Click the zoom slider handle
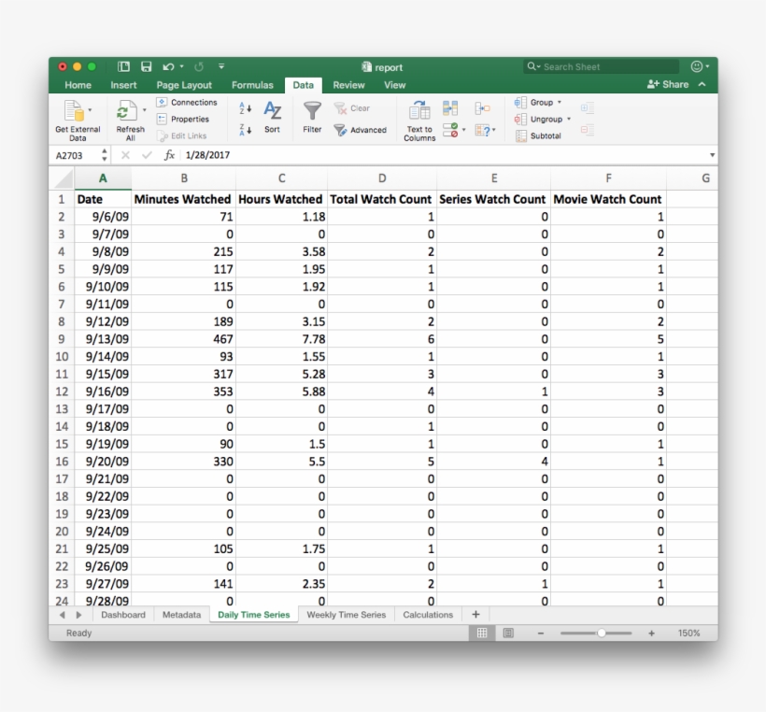 (x=602, y=633)
